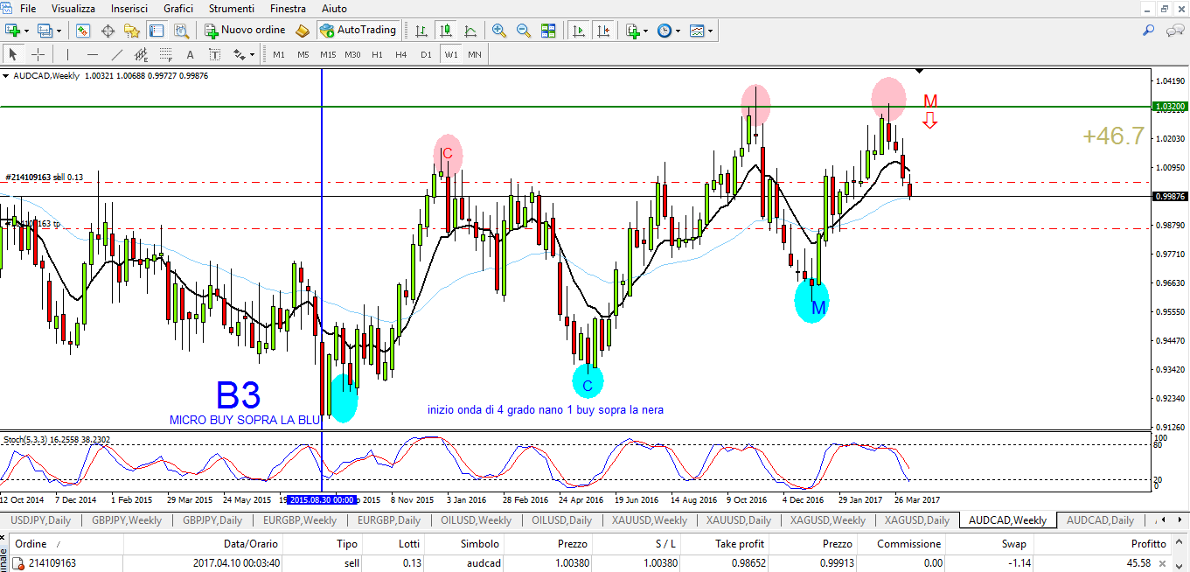
Task: Click the 1.03200 green price label
Action: (1169, 106)
